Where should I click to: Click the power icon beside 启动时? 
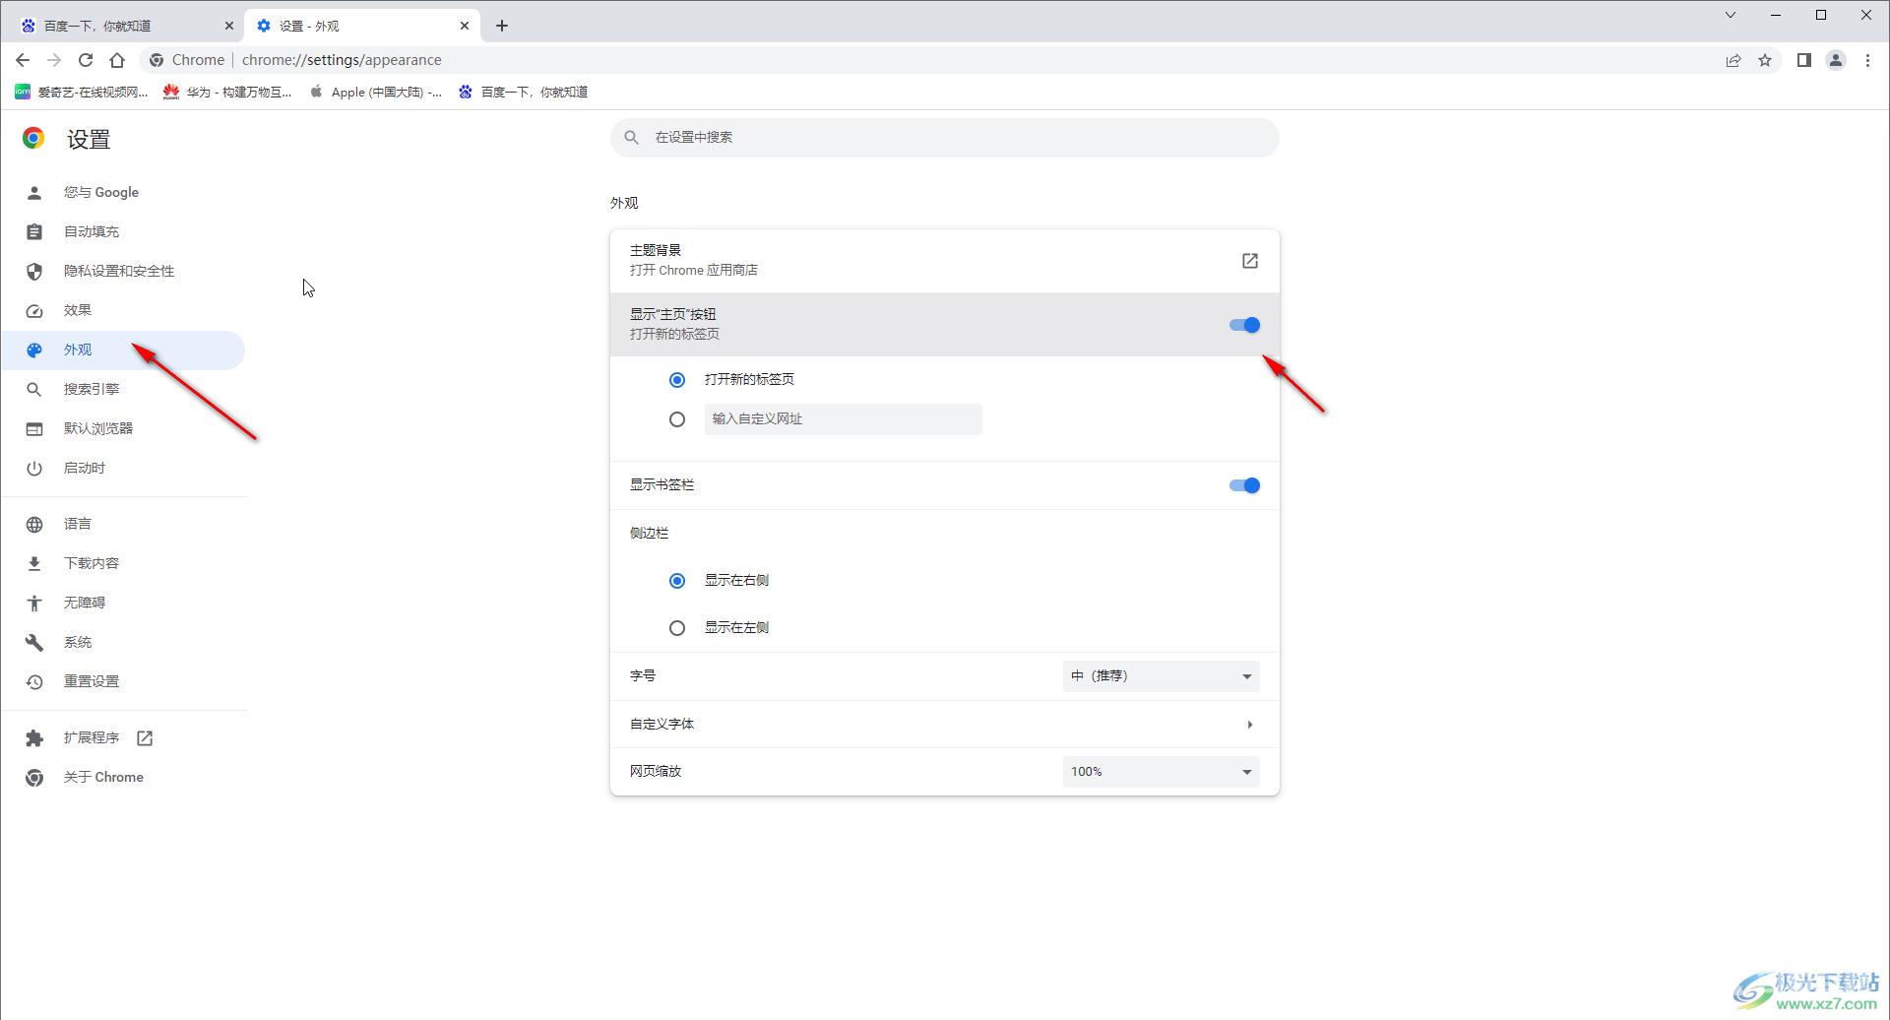[x=34, y=469]
